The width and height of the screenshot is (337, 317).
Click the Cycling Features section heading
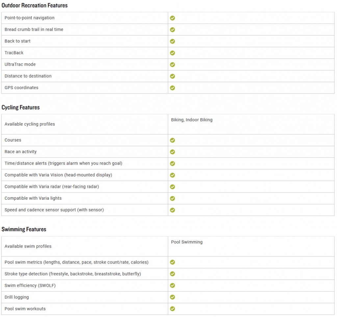coord(20,107)
